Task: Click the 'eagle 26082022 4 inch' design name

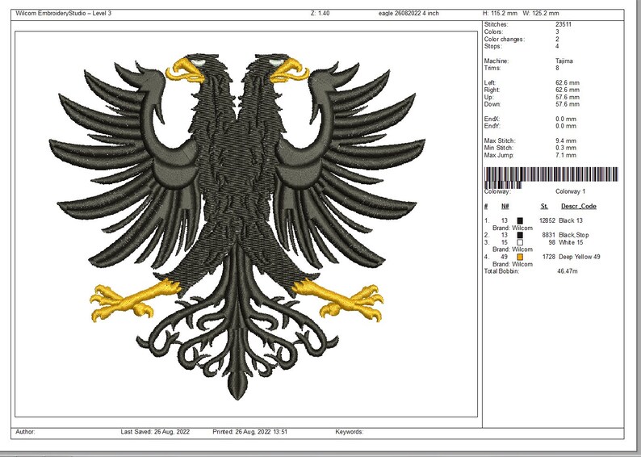Action: point(408,13)
